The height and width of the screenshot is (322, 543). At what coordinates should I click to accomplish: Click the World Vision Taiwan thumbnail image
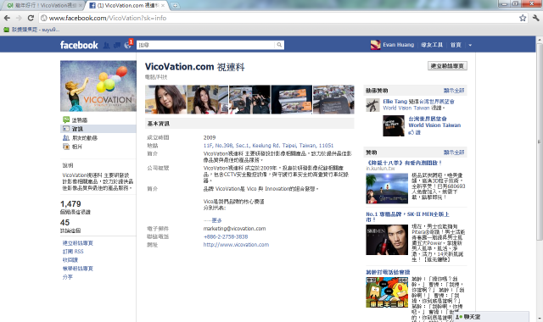(x=394, y=126)
